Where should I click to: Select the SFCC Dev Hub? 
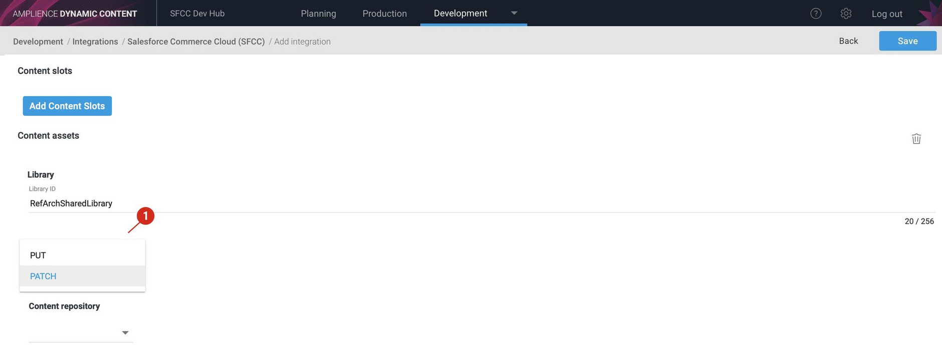[x=197, y=14]
